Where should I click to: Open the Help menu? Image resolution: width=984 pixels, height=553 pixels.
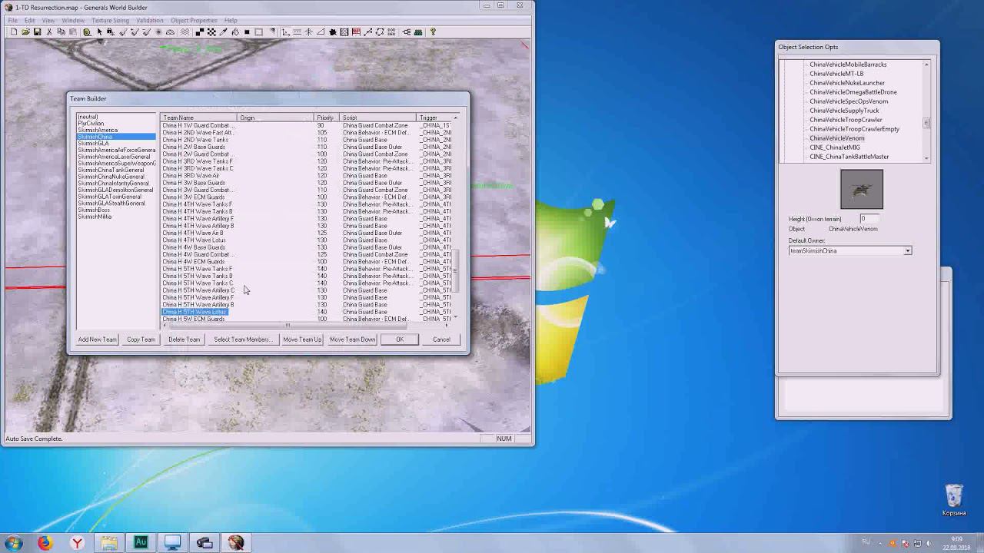coord(231,20)
